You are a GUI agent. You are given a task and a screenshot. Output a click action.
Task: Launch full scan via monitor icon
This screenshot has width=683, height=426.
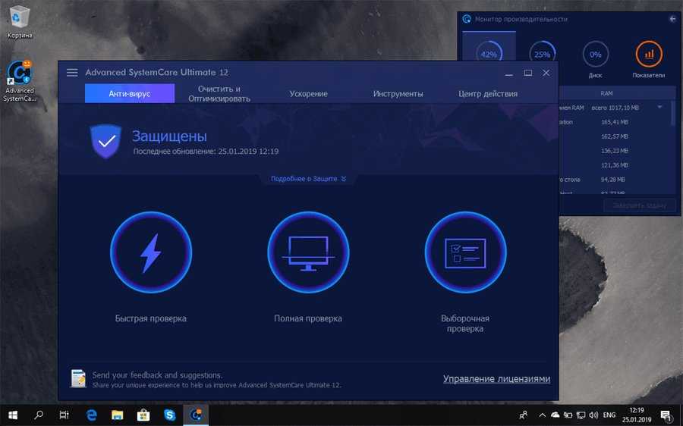pyautogui.click(x=308, y=252)
